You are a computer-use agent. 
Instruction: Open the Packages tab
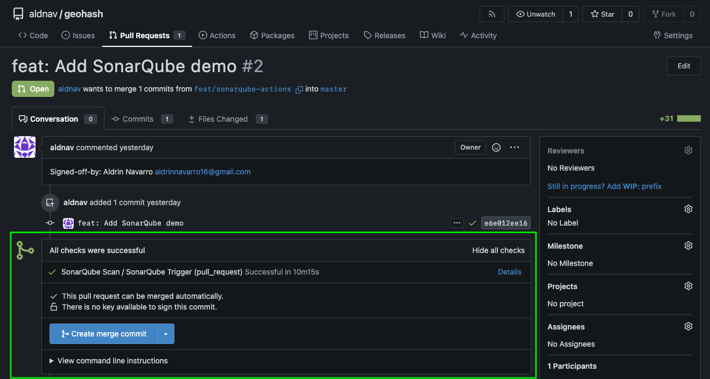tap(272, 36)
